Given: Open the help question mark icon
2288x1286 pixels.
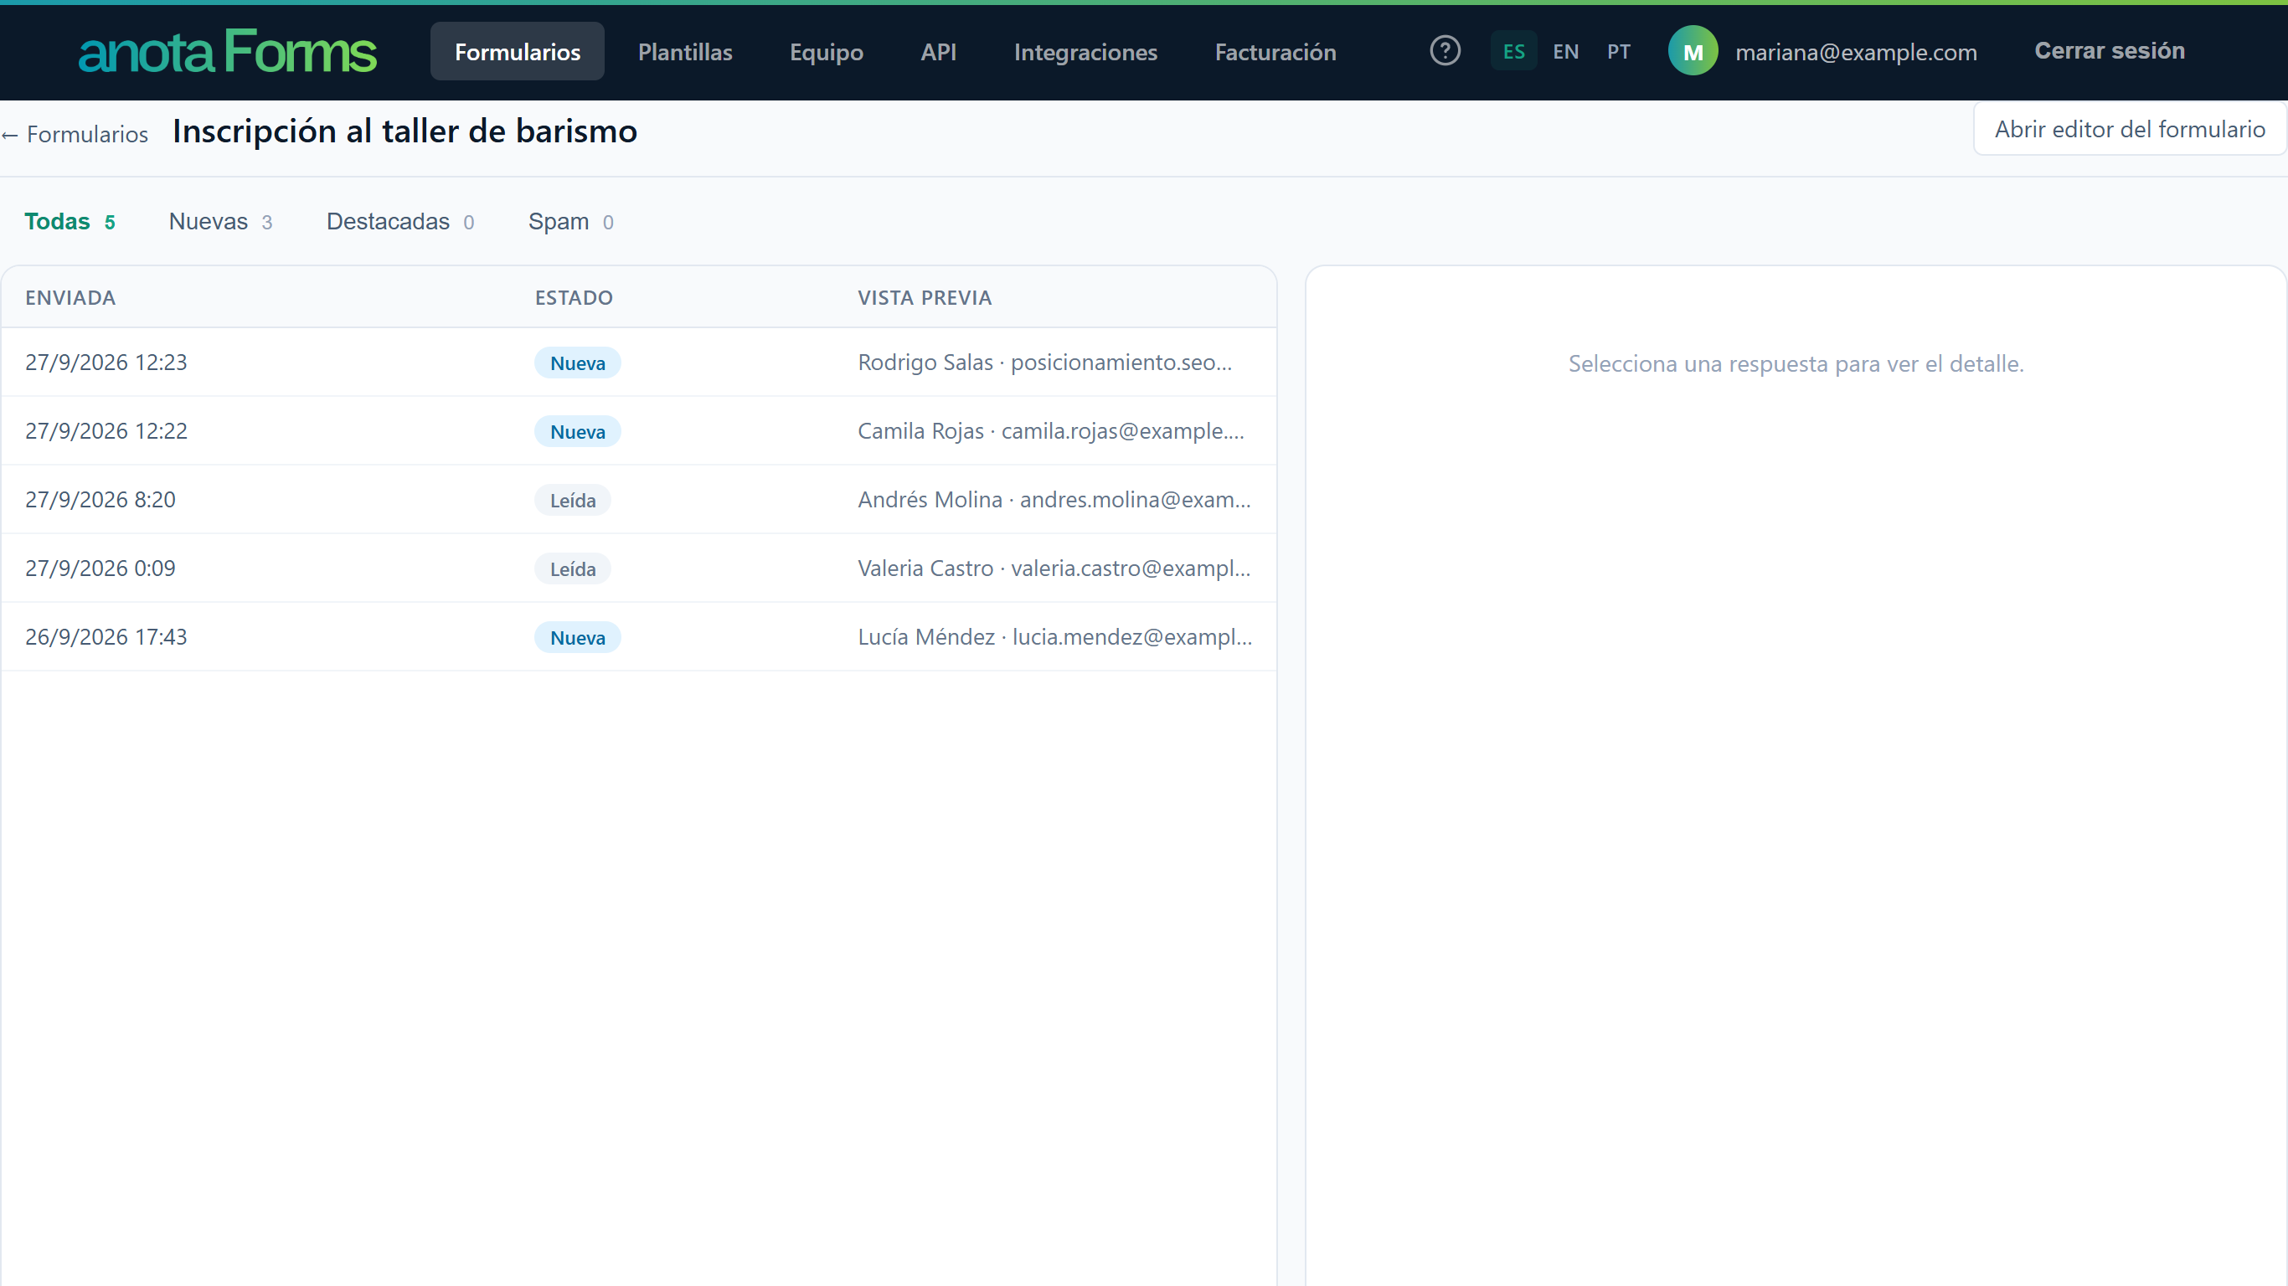Looking at the screenshot, I should point(1445,50).
